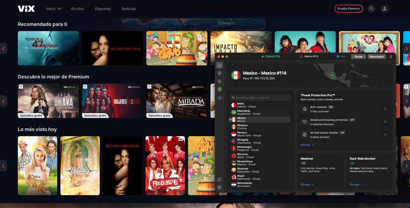Click the Prueba Premium button
410x208 pixels.
(x=349, y=9)
